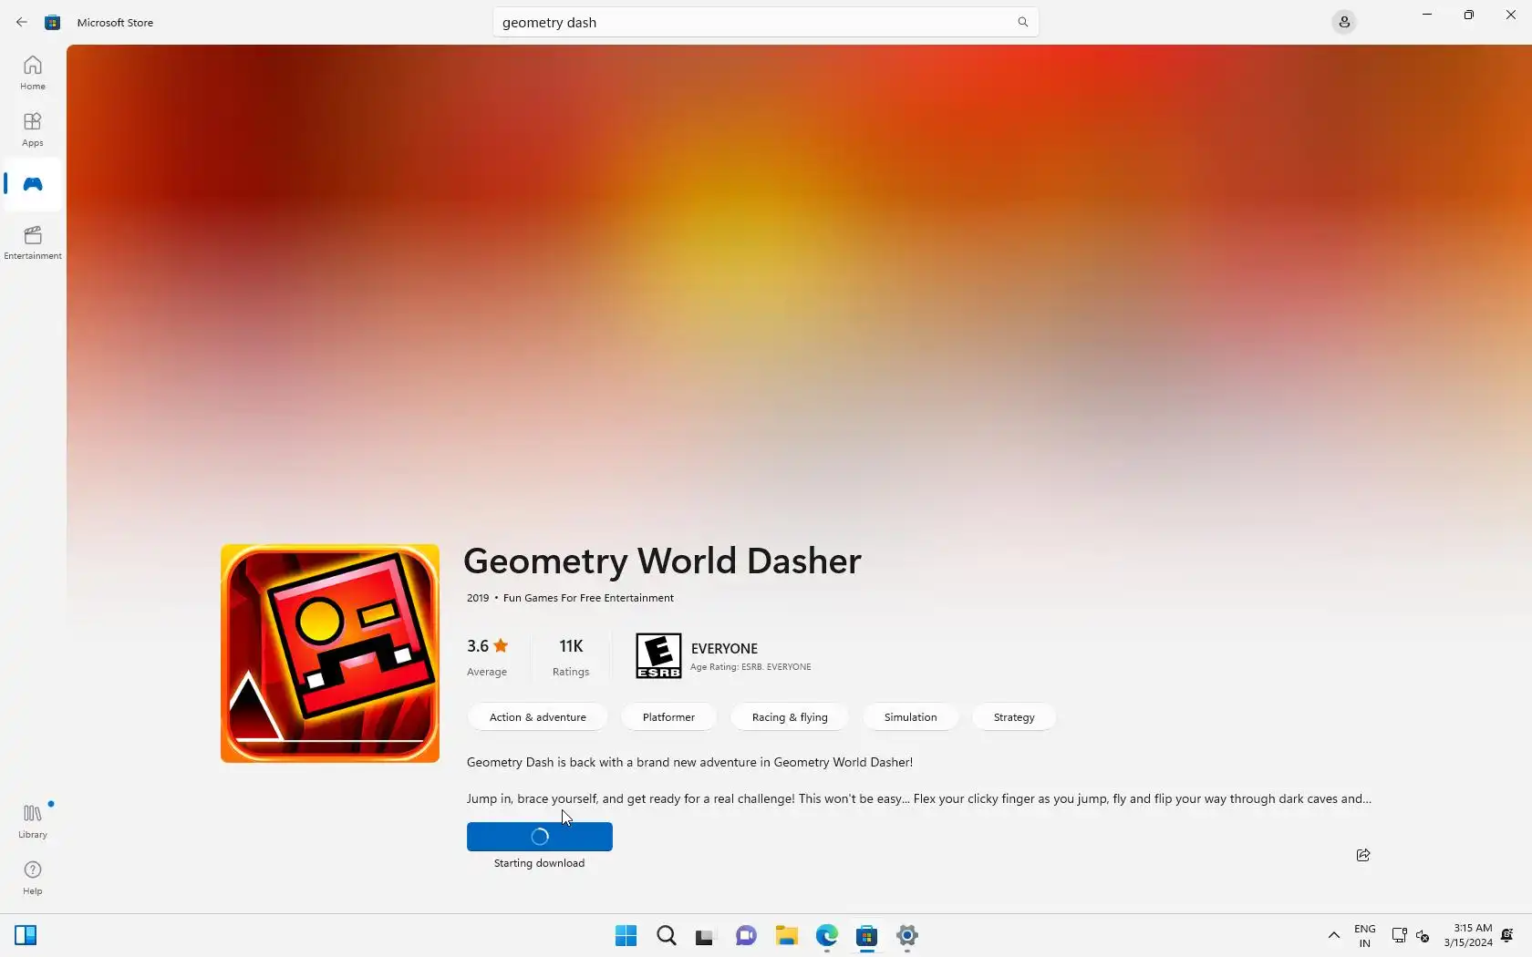The height and width of the screenshot is (957, 1532).
Task: Select the Racing & flying tag
Action: 790,717
